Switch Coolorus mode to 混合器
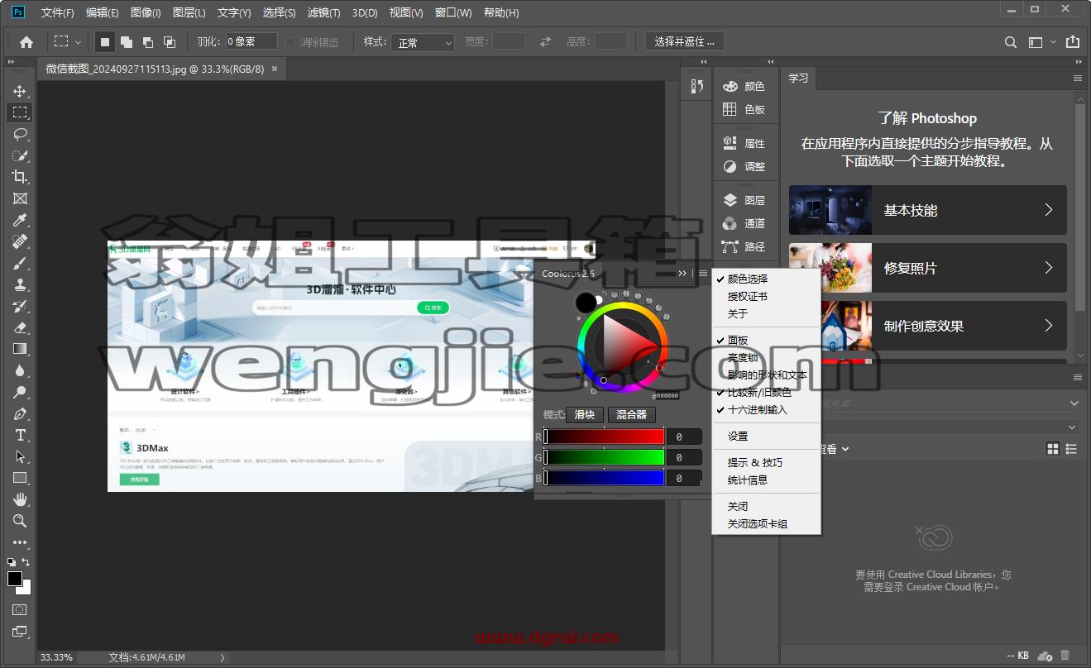The image size is (1091, 668). click(631, 415)
